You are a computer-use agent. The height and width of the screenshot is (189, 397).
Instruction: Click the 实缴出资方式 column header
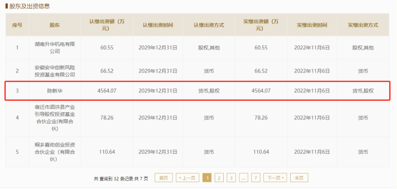click(x=363, y=25)
